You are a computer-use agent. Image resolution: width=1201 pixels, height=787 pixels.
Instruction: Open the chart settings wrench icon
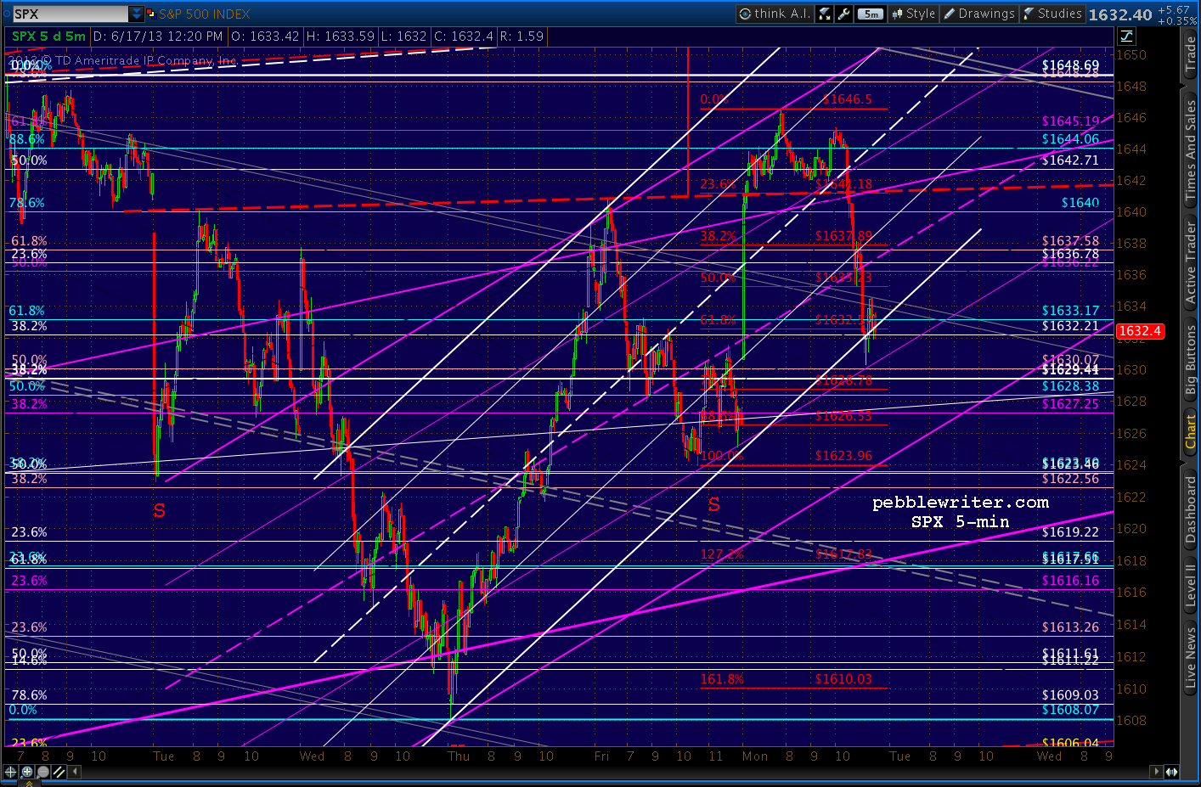coord(843,14)
